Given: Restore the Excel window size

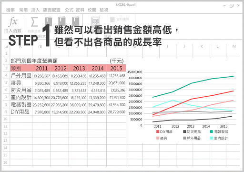Looking at the screenshot, I should [232, 6].
